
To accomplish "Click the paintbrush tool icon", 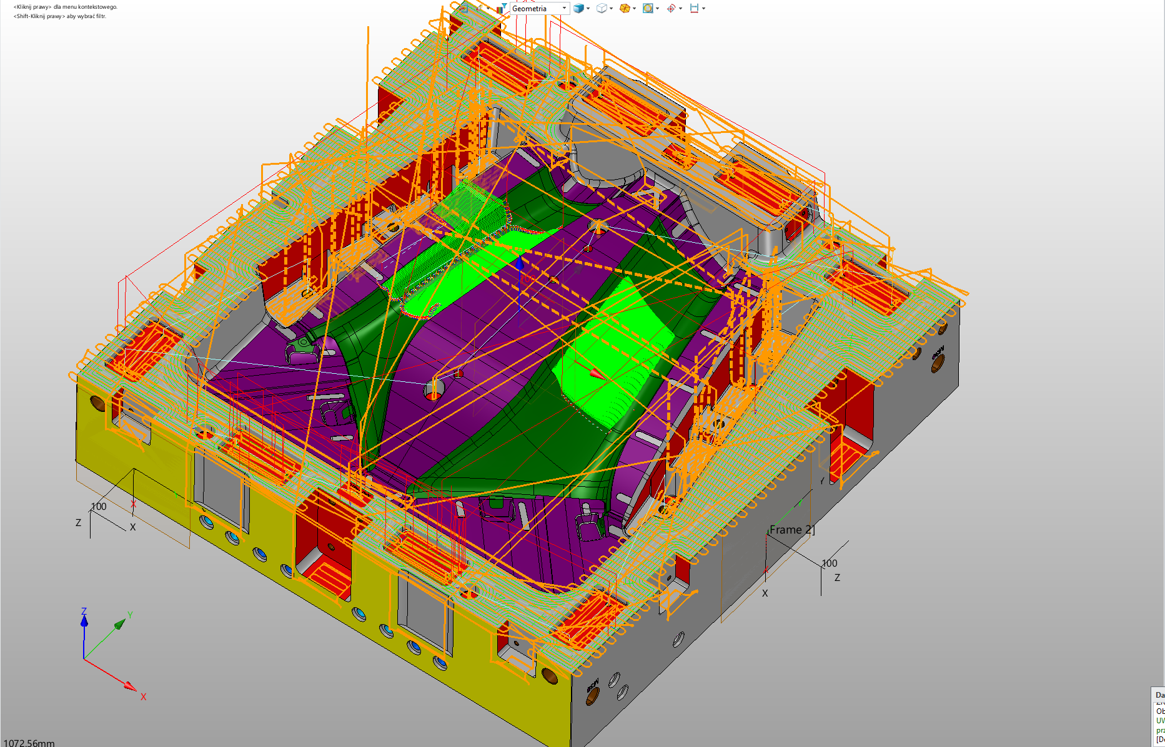I will pos(480,8).
